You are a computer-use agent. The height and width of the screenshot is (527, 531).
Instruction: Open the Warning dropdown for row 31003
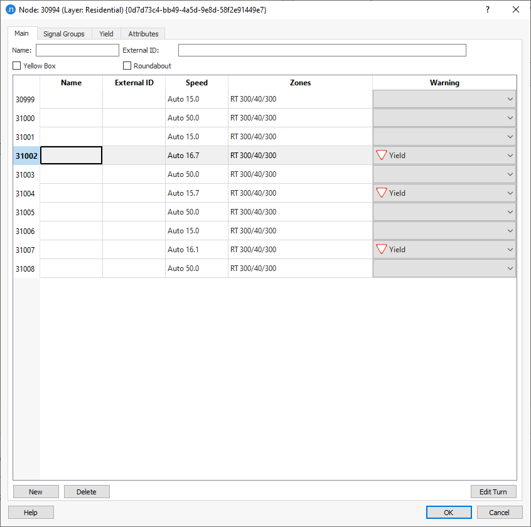tap(511, 174)
